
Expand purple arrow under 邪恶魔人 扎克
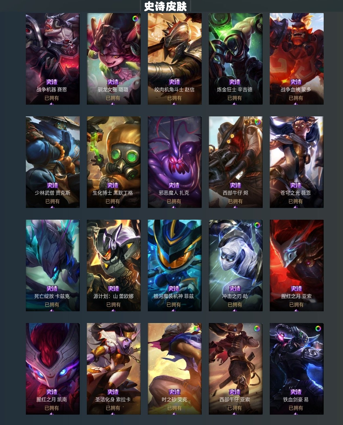click(174, 207)
